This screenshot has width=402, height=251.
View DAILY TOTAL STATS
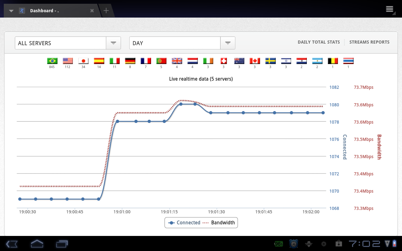pos(319,42)
